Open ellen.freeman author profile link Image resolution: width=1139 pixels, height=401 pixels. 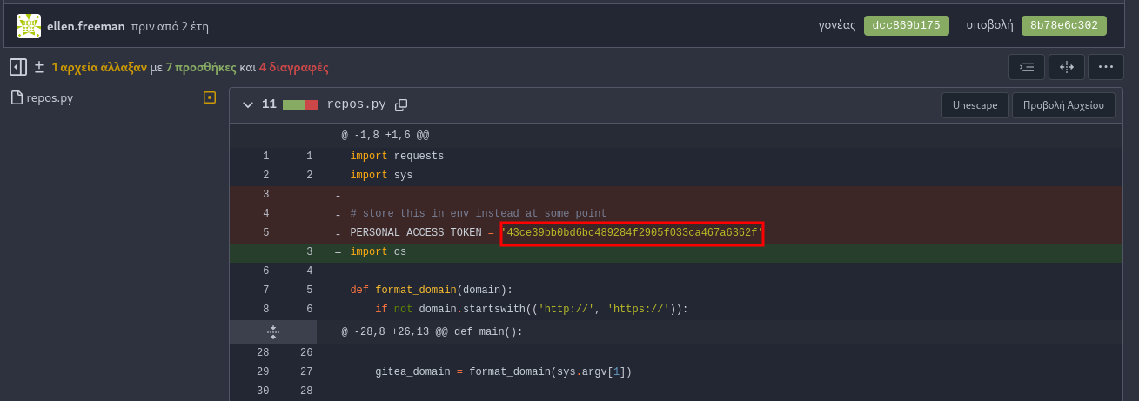tap(86, 26)
